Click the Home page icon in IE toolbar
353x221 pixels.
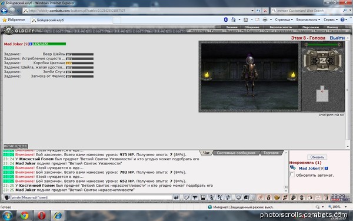point(233,19)
